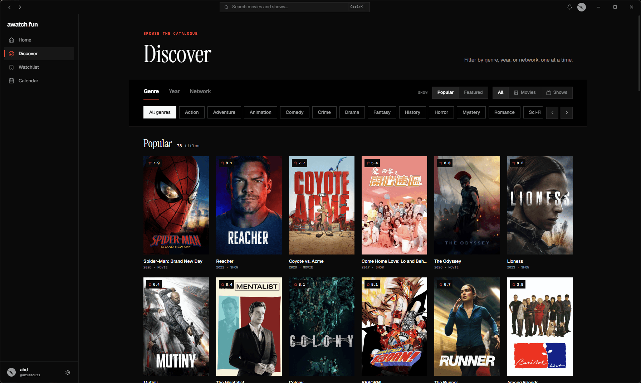The width and height of the screenshot is (641, 383).
Task: Filter type to All
Action: [x=500, y=92]
